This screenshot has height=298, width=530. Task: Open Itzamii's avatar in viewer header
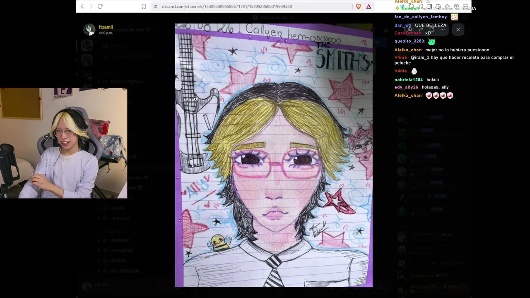tap(89, 29)
